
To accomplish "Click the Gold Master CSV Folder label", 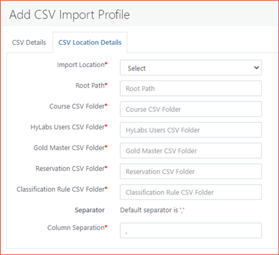I will click(70, 148).
